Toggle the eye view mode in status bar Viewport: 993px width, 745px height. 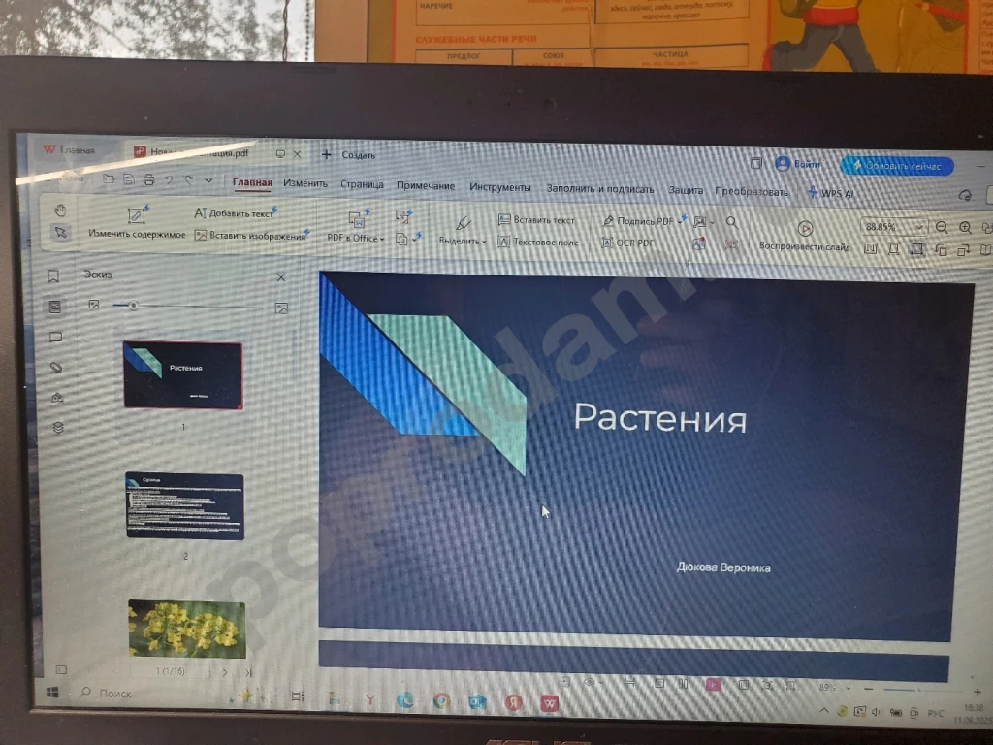[588, 682]
